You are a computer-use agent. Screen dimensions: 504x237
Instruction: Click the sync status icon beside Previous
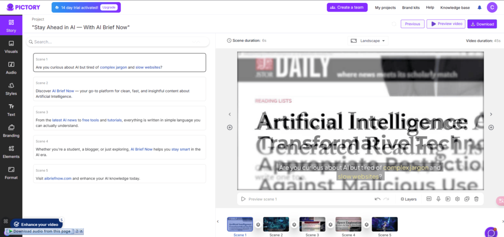pos(394,24)
